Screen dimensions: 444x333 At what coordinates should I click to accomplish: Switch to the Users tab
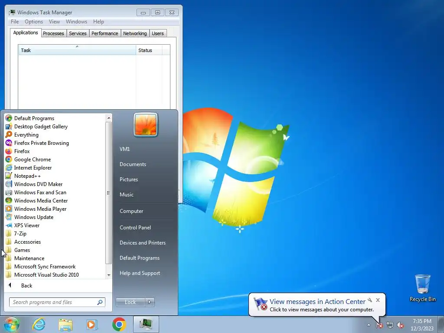pos(158,33)
